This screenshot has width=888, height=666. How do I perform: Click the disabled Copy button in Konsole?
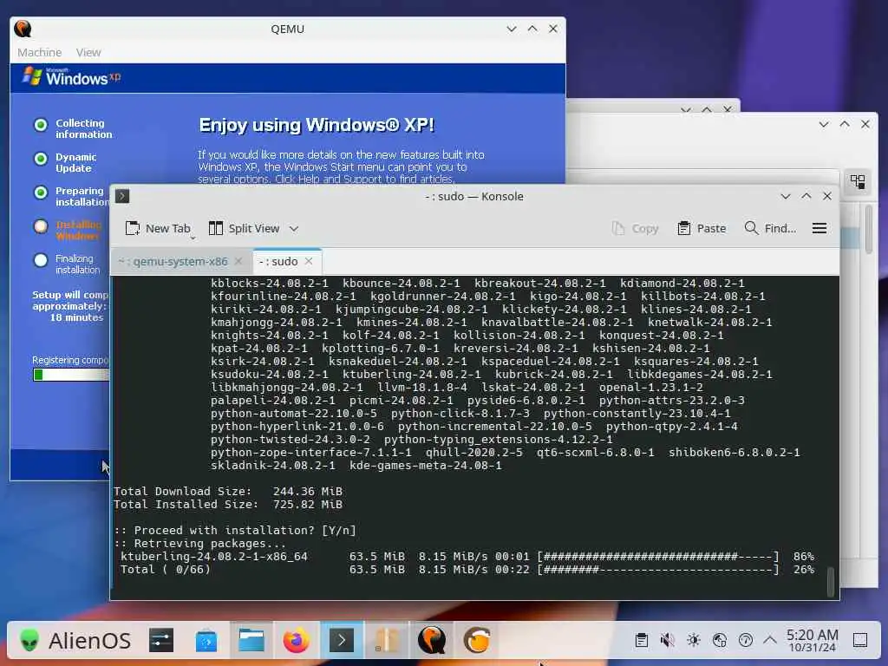point(636,228)
